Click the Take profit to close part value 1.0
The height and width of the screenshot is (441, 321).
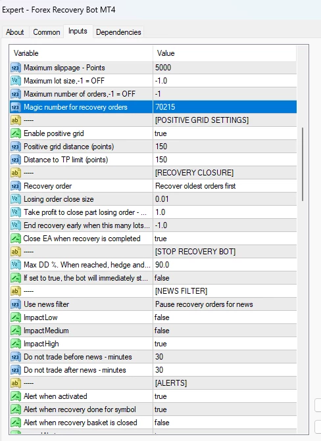225,212
